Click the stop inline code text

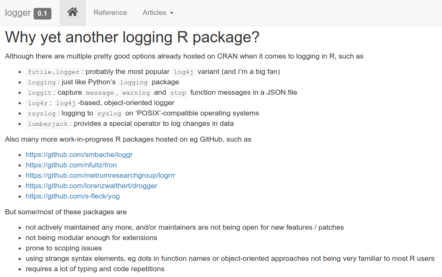click(178, 93)
